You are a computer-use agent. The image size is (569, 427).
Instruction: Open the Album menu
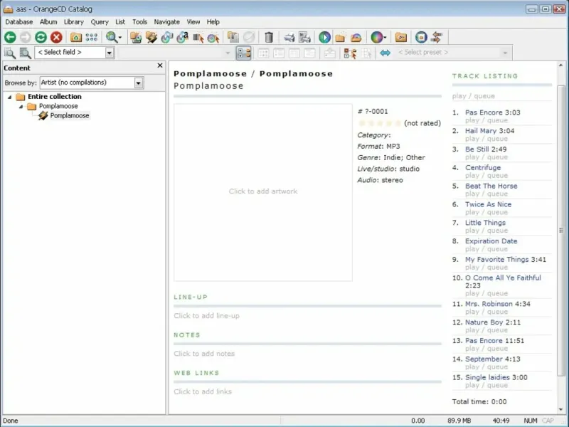pyautogui.click(x=48, y=22)
